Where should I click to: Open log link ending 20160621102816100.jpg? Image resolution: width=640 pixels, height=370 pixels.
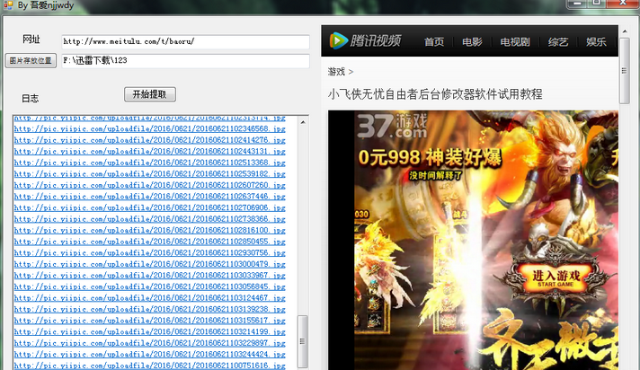(x=150, y=231)
